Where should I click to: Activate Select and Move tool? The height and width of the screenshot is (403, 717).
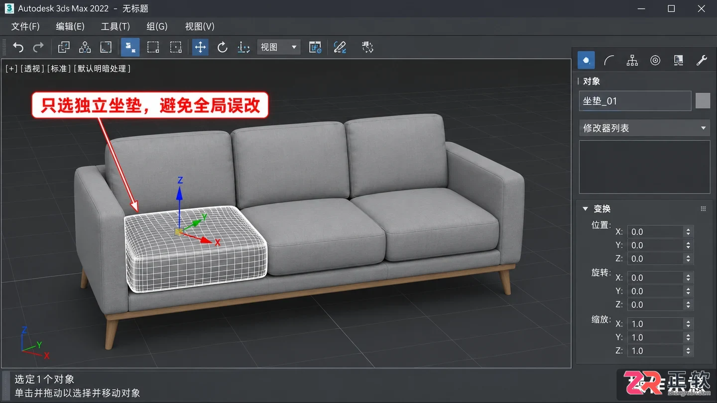200,47
